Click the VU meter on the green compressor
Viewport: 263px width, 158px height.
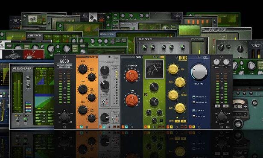coord(154,69)
